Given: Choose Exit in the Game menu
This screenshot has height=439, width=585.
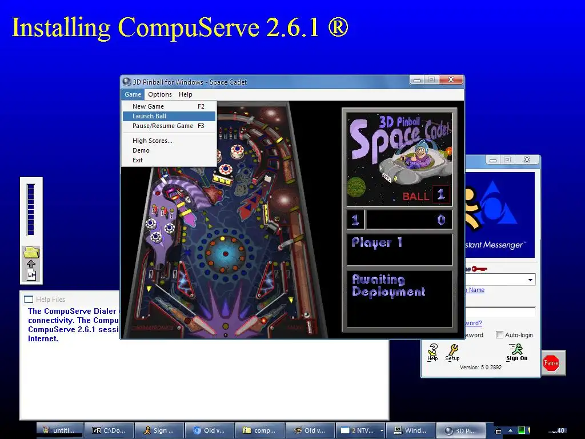Looking at the screenshot, I should 169,160.
